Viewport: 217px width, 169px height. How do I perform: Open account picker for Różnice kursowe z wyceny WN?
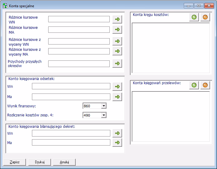(117, 41)
